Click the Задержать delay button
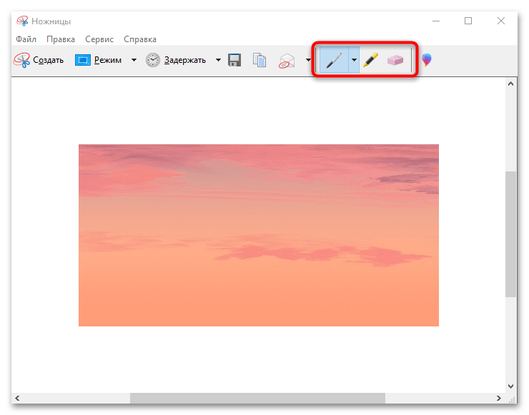The width and height of the screenshot is (529, 415). click(x=176, y=60)
